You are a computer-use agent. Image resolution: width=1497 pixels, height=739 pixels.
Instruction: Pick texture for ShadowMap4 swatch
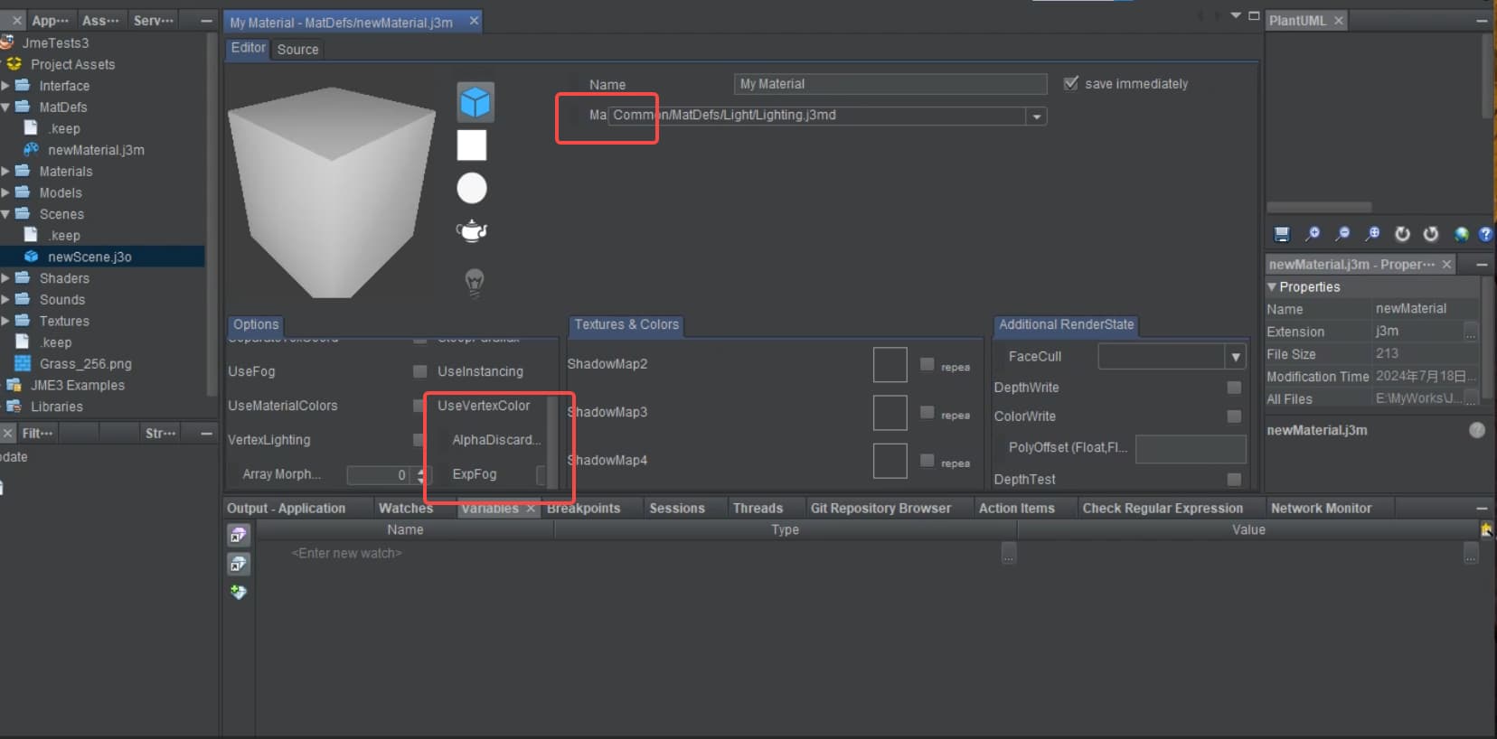[890, 461]
